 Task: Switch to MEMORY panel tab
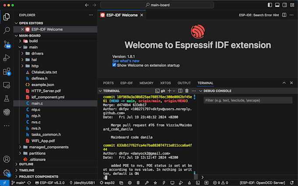click(146, 83)
